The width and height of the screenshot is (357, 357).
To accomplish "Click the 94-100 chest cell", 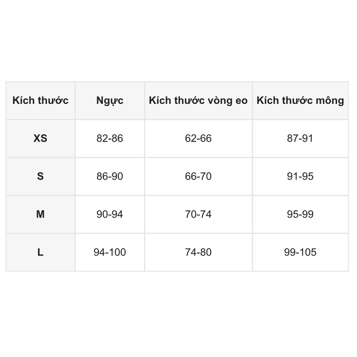I will pyautogui.click(x=110, y=253).
